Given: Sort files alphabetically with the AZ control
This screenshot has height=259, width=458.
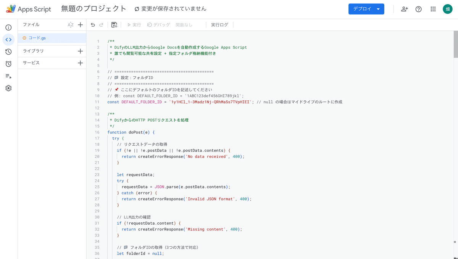Looking at the screenshot, I should point(69,24).
